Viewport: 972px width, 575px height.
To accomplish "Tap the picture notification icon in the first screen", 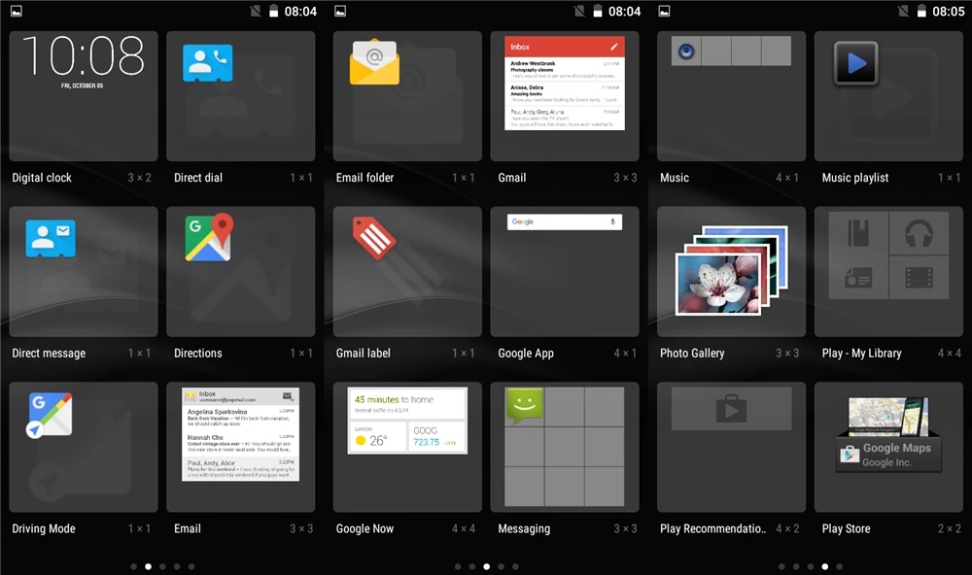I will point(17,11).
